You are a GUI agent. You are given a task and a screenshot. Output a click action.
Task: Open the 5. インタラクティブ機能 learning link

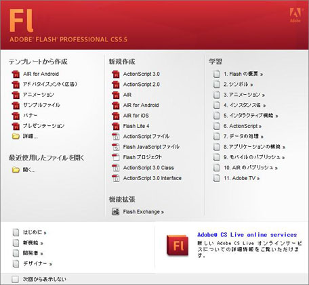click(x=251, y=116)
